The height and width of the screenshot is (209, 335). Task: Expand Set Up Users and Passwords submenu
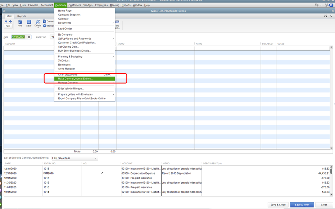coord(113,39)
